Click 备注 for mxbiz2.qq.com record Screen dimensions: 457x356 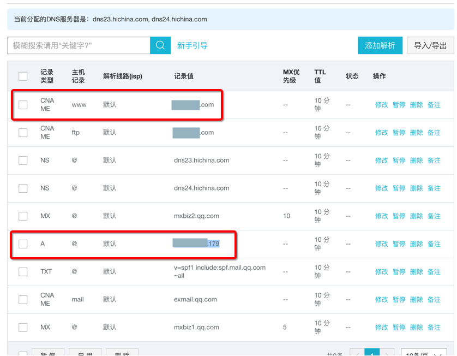pyautogui.click(x=434, y=216)
